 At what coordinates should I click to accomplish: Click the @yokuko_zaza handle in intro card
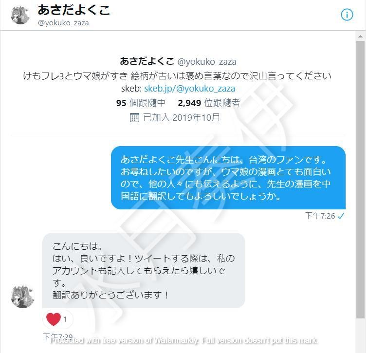[x=207, y=62]
